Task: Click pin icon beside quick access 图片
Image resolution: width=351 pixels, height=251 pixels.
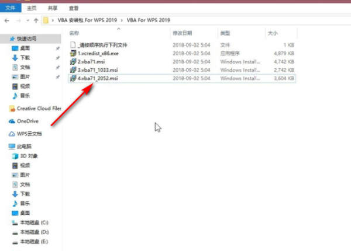Action: pos(57,77)
